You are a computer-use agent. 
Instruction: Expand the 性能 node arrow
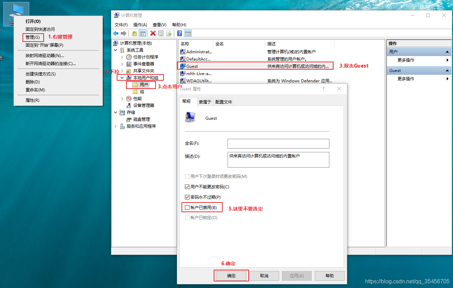pyautogui.click(x=122, y=99)
